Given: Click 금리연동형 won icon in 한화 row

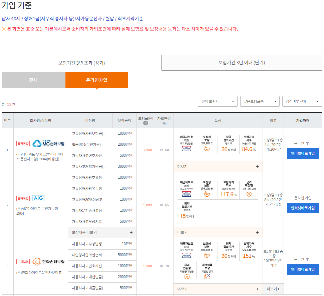Looking at the screenshot, I should [x=187, y=277].
